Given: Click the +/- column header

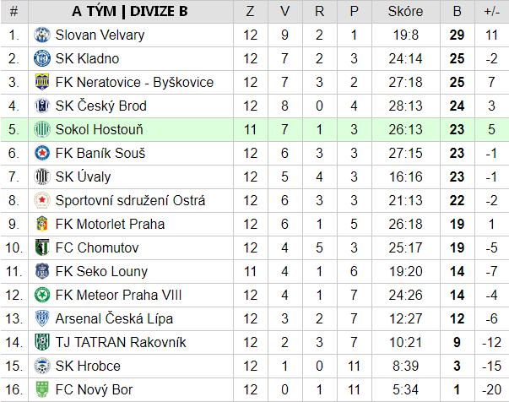Looking at the screenshot, I should point(492,12).
